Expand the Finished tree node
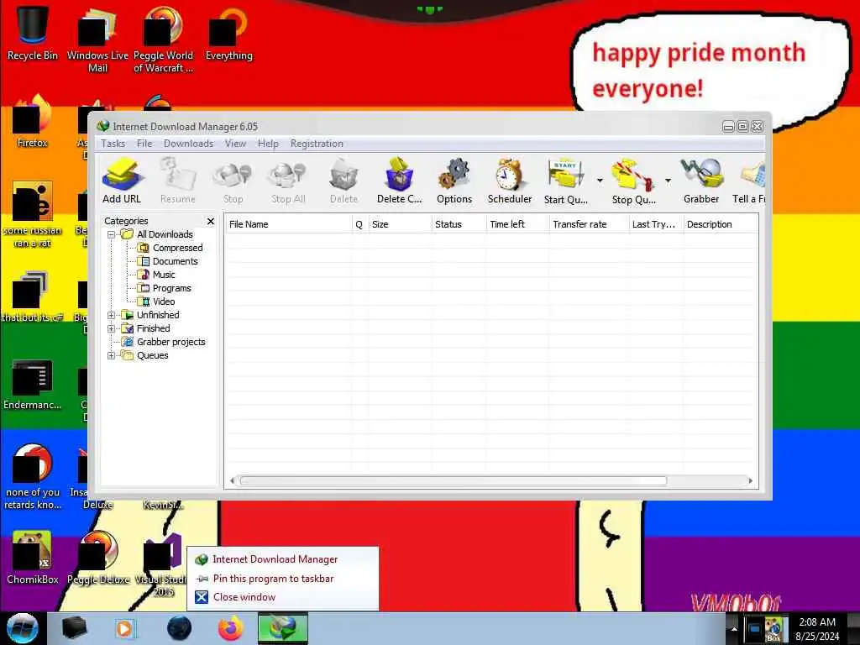Screen dimensions: 860x645 tap(112, 328)
